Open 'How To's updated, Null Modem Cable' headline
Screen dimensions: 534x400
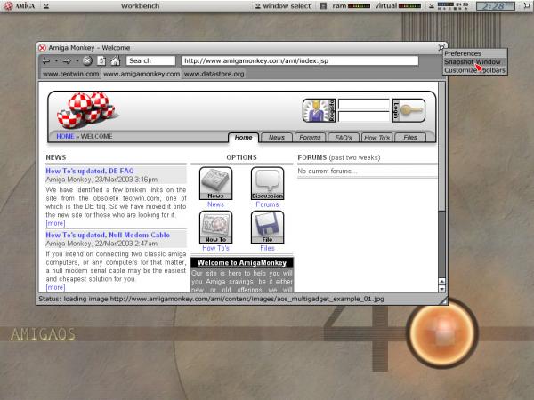click(x=108, y=235)
